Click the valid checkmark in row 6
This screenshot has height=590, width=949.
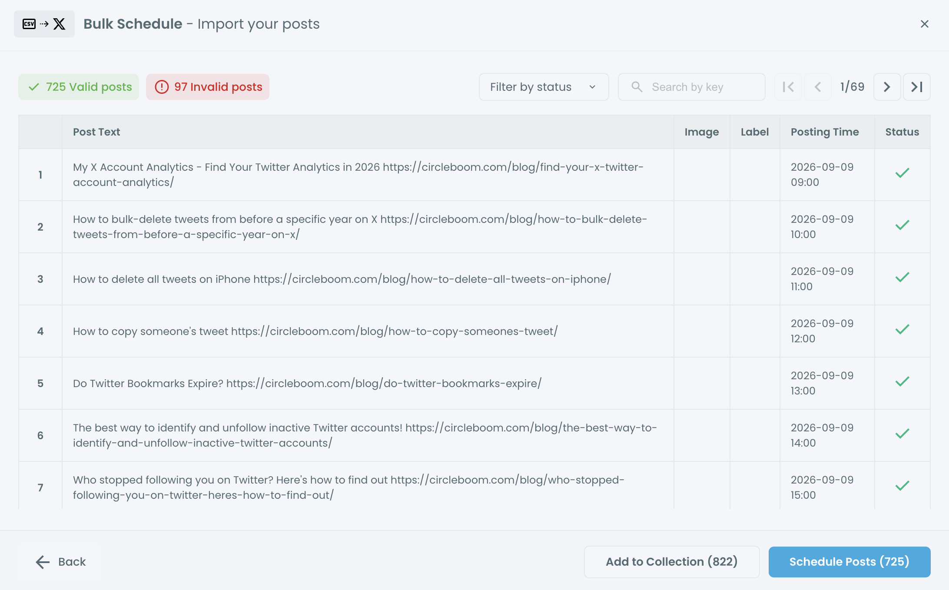click(903, 434)
